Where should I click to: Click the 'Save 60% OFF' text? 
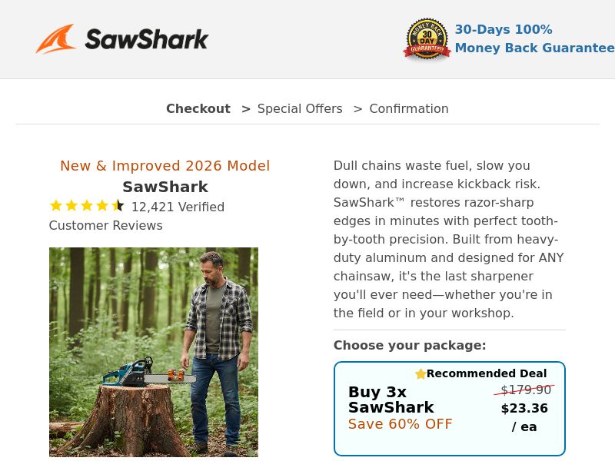[x=400, y=423]
